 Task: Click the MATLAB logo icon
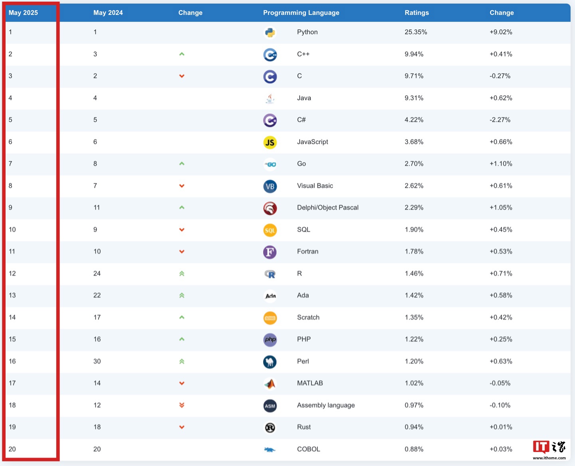[x=270, y=384]
